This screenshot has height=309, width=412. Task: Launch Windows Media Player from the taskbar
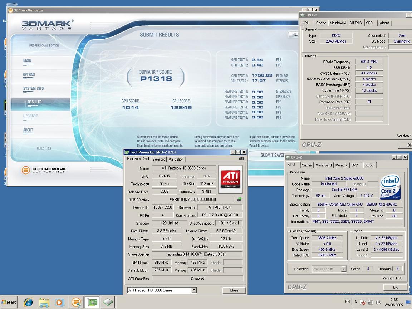click(60, 302)
